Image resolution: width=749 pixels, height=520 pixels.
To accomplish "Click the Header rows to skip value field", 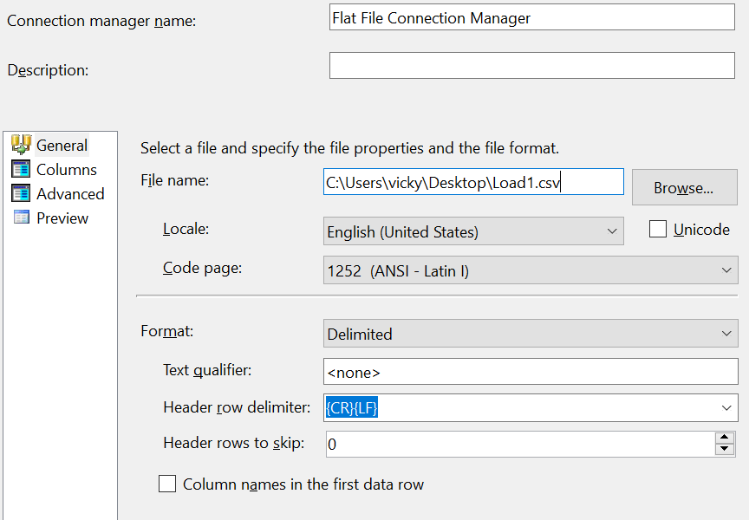I will 521,444.
